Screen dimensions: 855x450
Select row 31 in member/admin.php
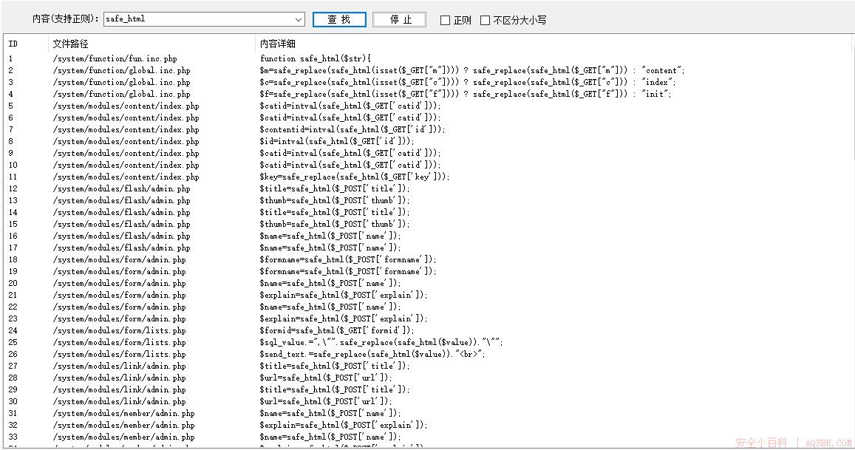[123, 413]
